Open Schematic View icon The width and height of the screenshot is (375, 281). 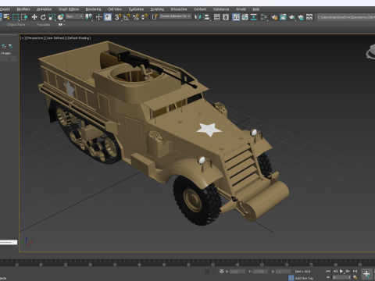[254, 17]
